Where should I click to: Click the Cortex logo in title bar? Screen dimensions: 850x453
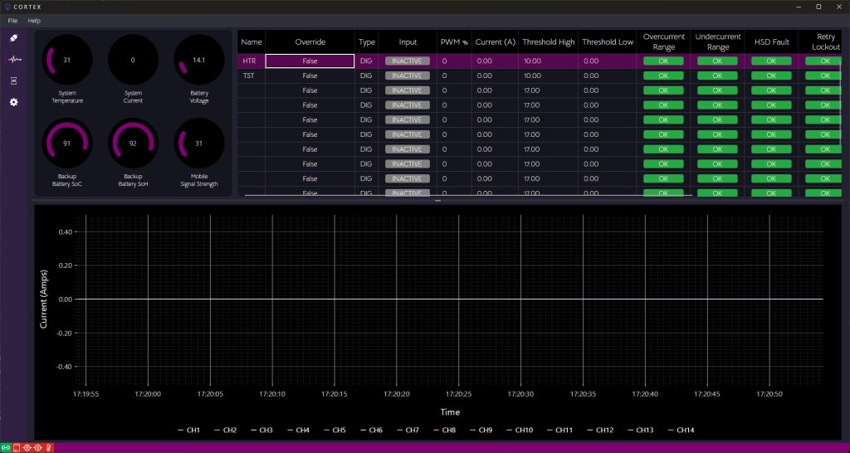(8, 7)
